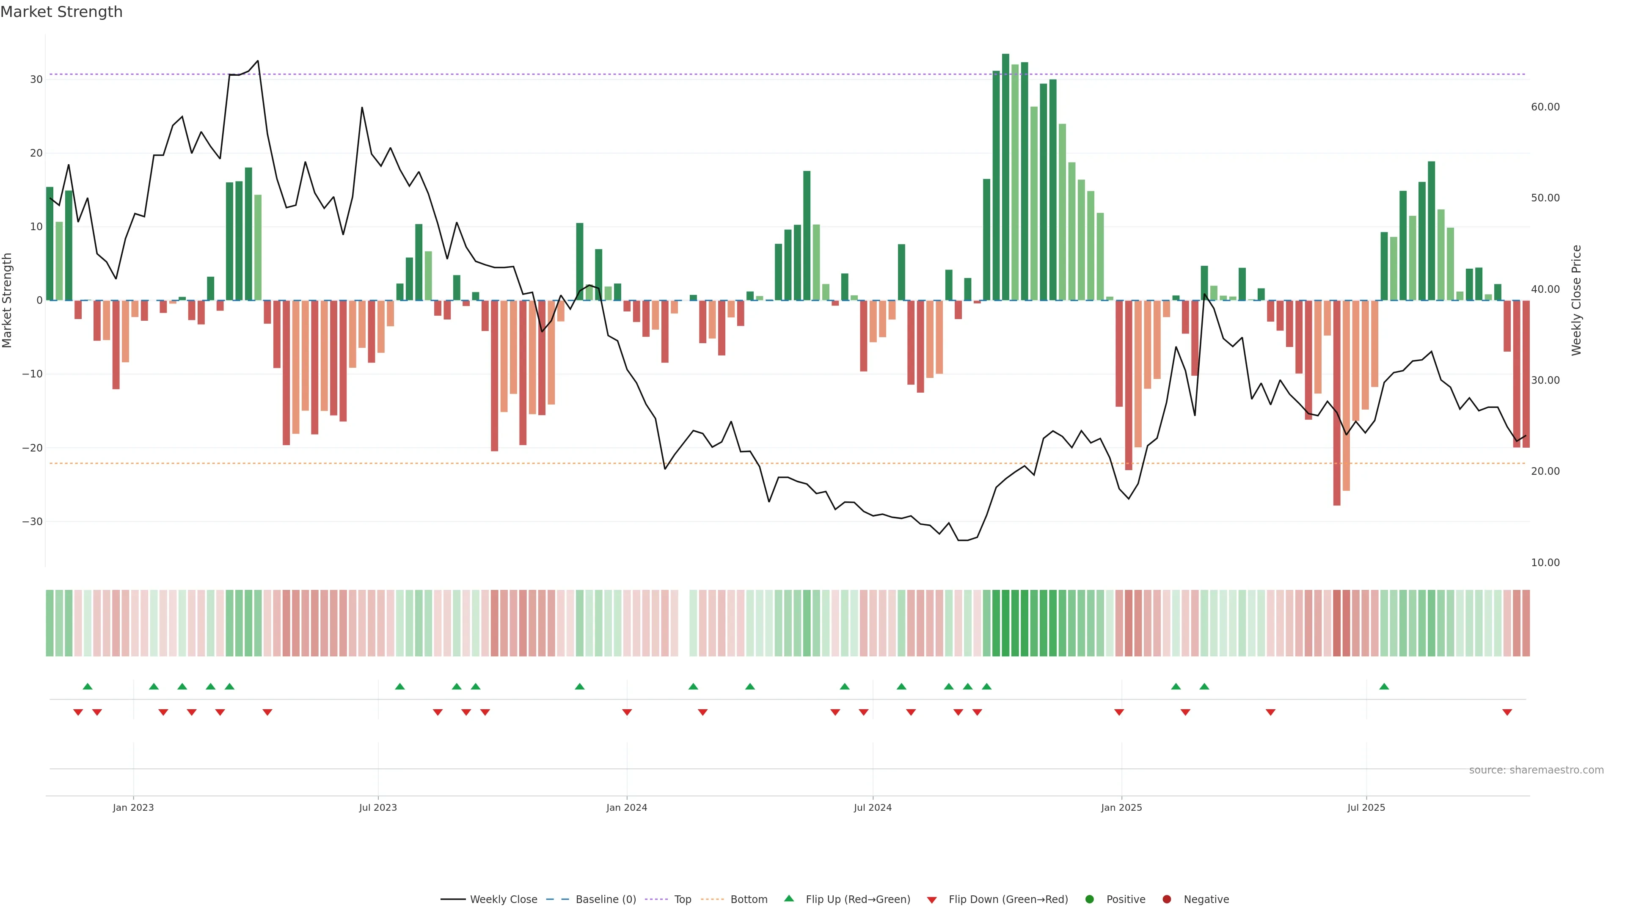
Task: Click the green Flip Up triangle legend icon
Action: click(x=788, y=898)
